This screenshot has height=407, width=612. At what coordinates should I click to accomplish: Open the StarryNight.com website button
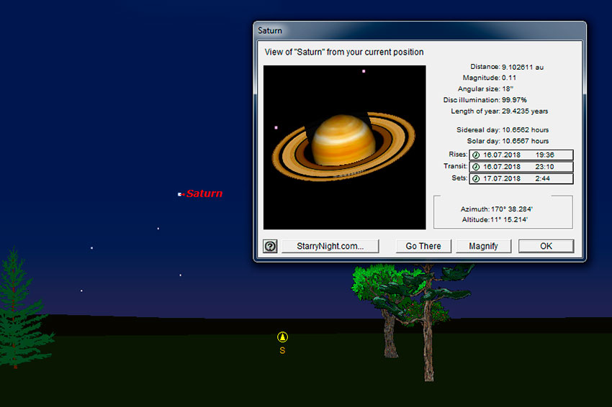tap(330, 246)
